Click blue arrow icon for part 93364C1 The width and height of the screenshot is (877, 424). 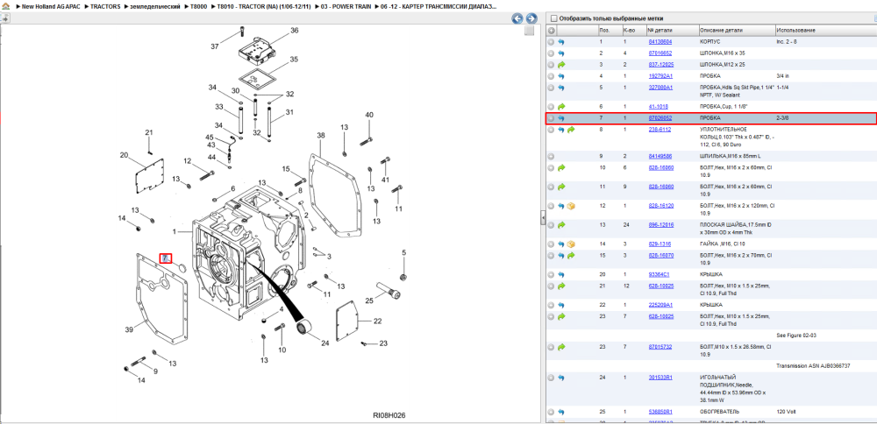coord(561,275)
